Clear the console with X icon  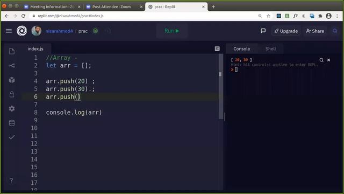[x=328, y=60]
